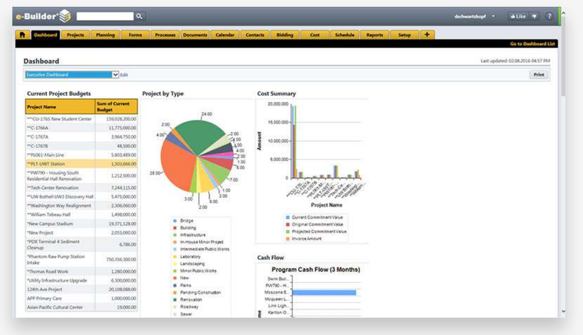583x335 pixels.
Task: Click the thumbs-up Like button
Action: (518, 16)
